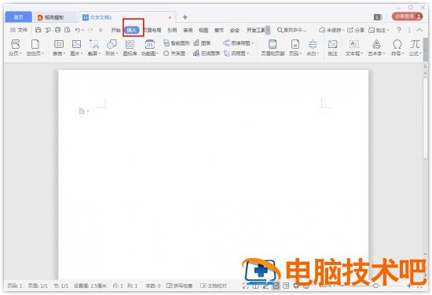The height and width of the screenshot is (295, 432).
Task: Insert a relationship diagram (关系图)
Action: pyautogui.click(x=174, y=53)
